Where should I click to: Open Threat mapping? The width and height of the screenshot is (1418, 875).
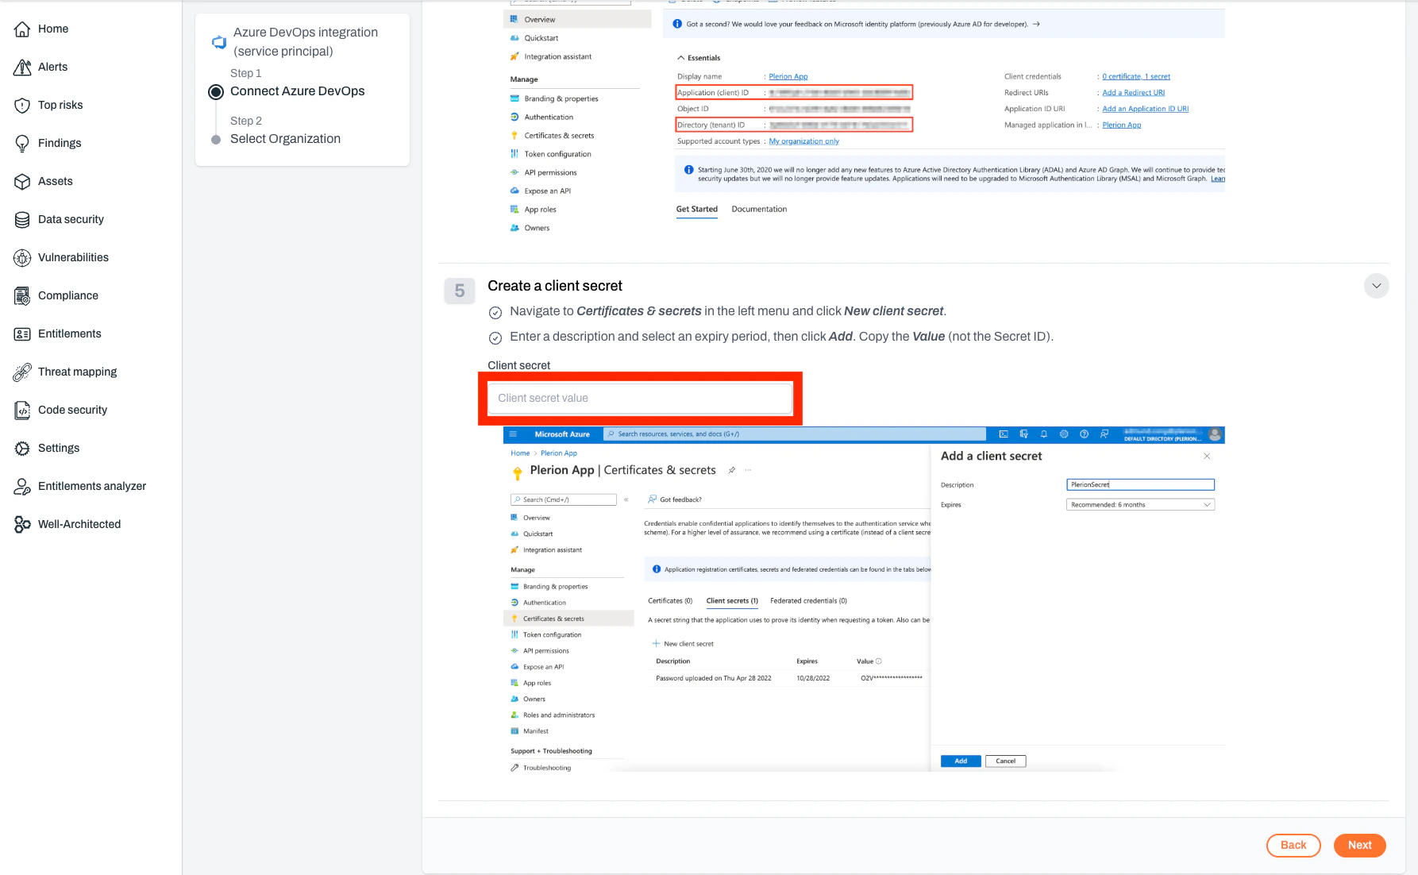click(75, 372)
